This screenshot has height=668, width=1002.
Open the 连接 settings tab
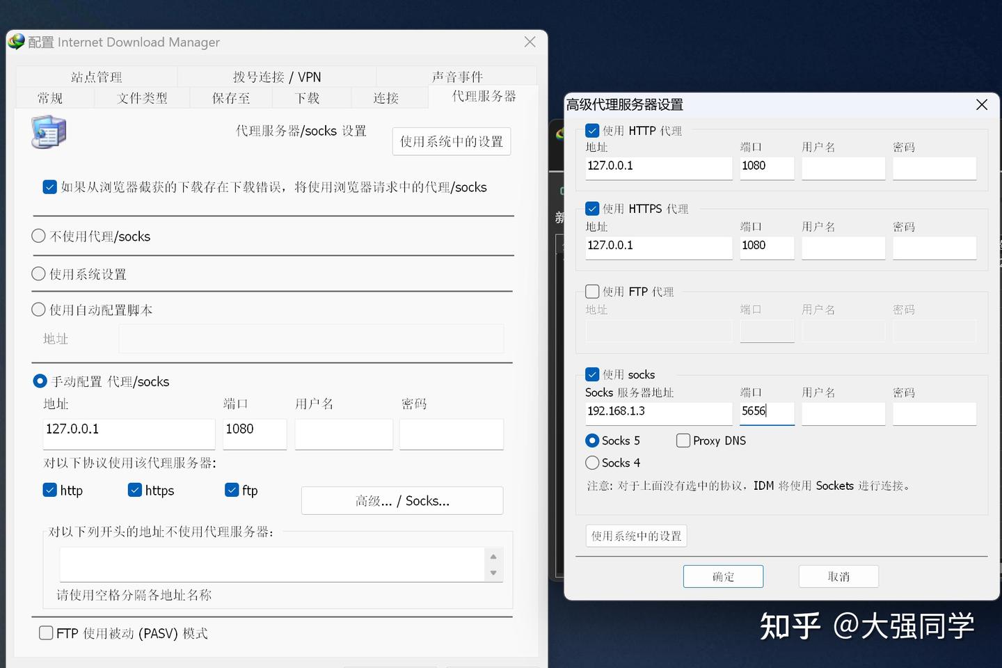click(385, 97)
